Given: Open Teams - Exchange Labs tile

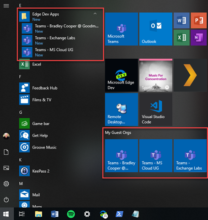Looking at the screenshot, I should 190,156.
